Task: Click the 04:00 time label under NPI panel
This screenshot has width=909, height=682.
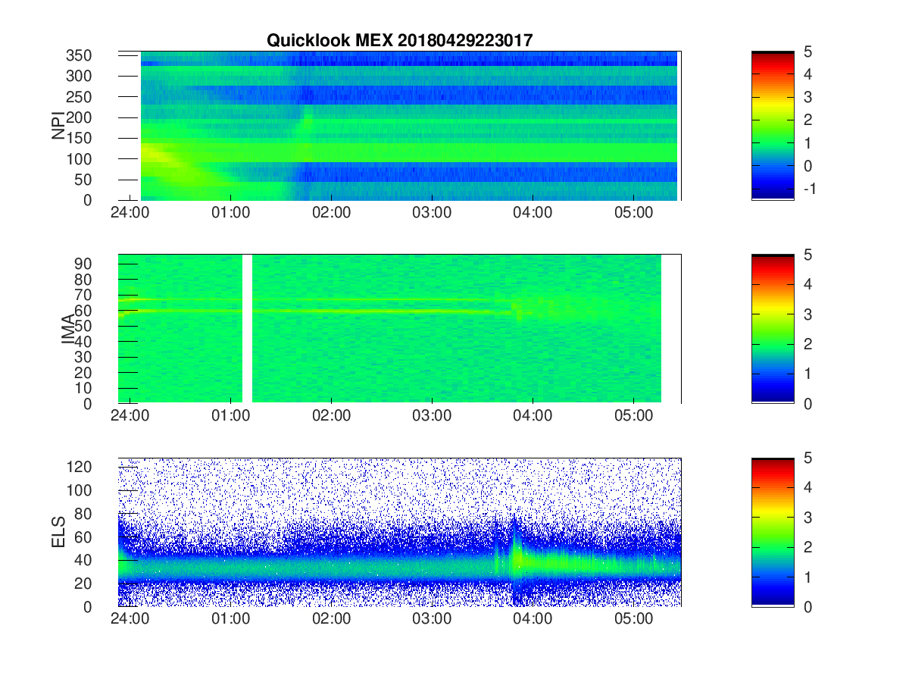Action: pyautogui.click(x=533, y=213)
